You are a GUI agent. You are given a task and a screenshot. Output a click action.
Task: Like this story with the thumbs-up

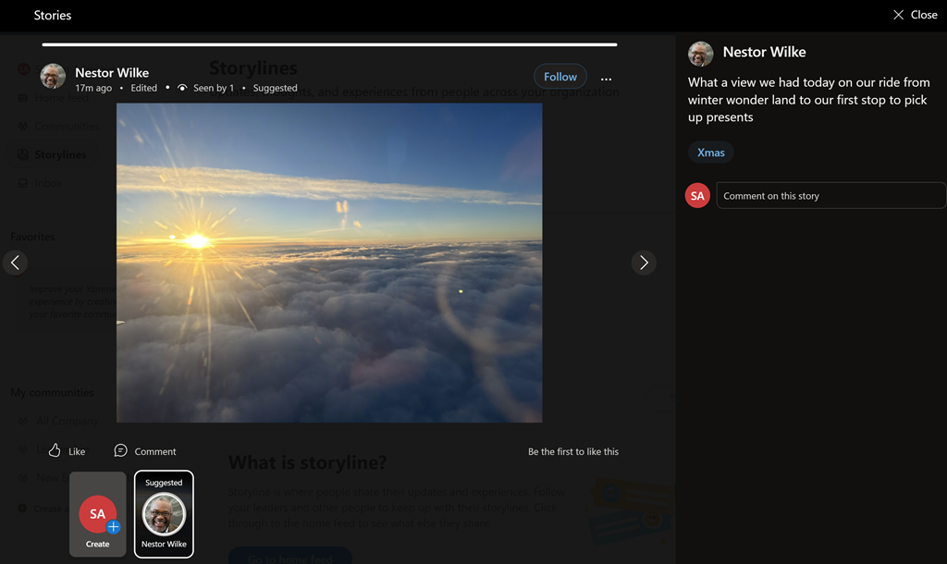coord(67,451)
